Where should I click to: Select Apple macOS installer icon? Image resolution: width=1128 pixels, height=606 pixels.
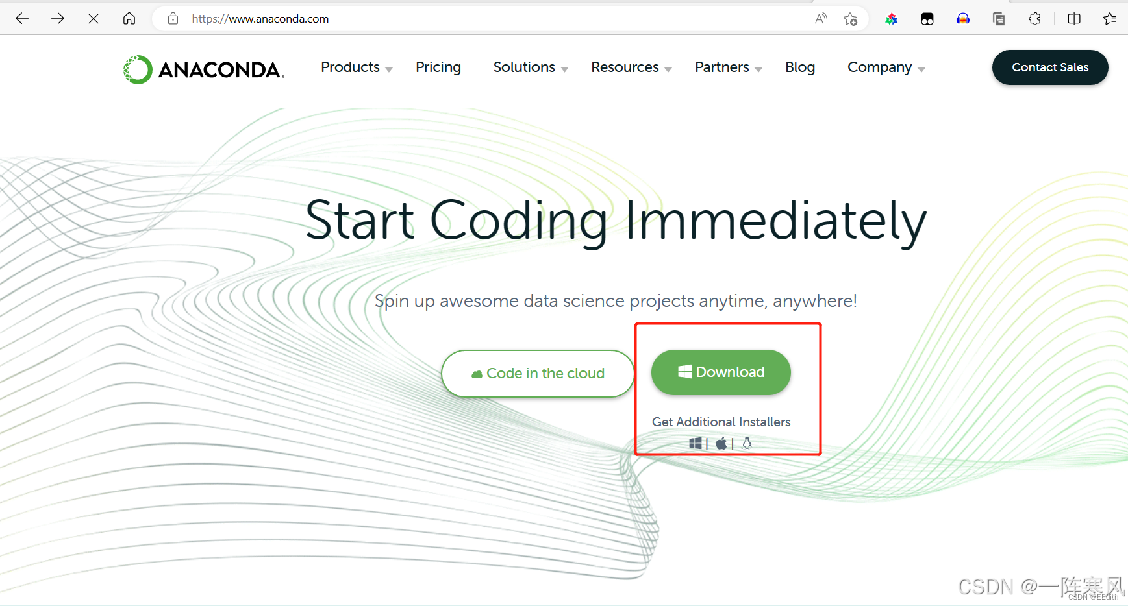pos(721,443)
